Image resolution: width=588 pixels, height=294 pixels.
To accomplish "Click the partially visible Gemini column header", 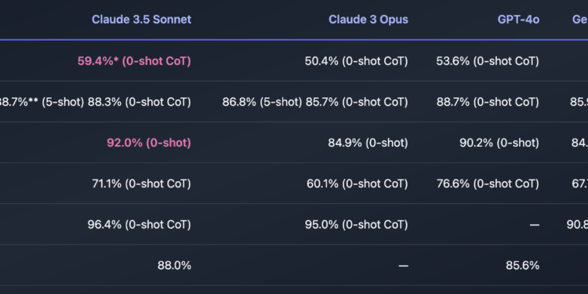I will (580, 20).
